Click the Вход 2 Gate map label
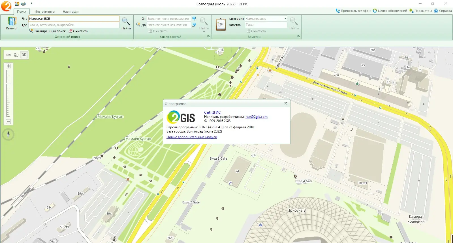 click(x=191, y=202)
